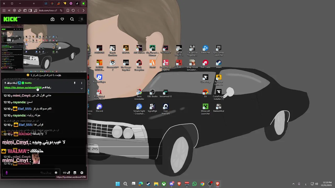Open Battle.net desktop shortcut
This screenshot has height=188, width=335.
click(x=205, y=50)
